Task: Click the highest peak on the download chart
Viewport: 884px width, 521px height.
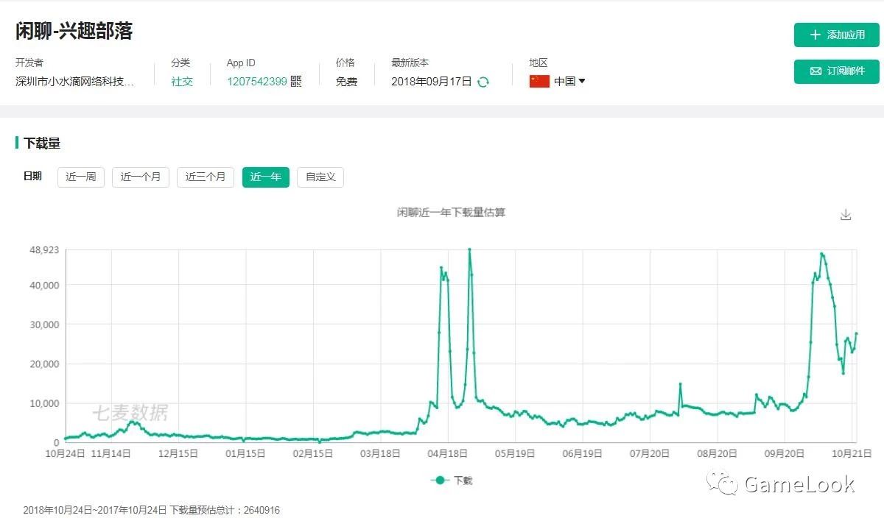Action: tap(469, 249)
